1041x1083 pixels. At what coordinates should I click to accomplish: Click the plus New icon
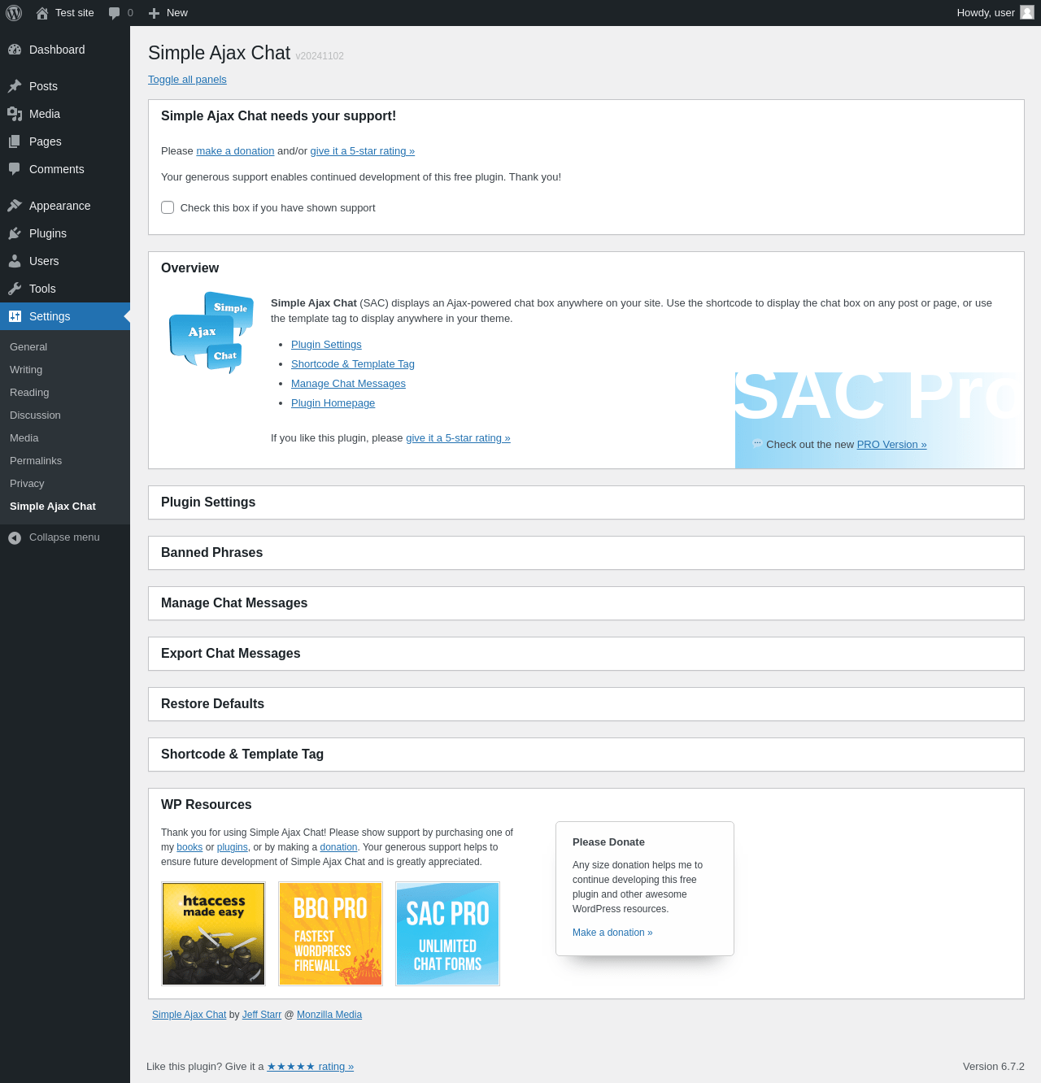point(154,13)
